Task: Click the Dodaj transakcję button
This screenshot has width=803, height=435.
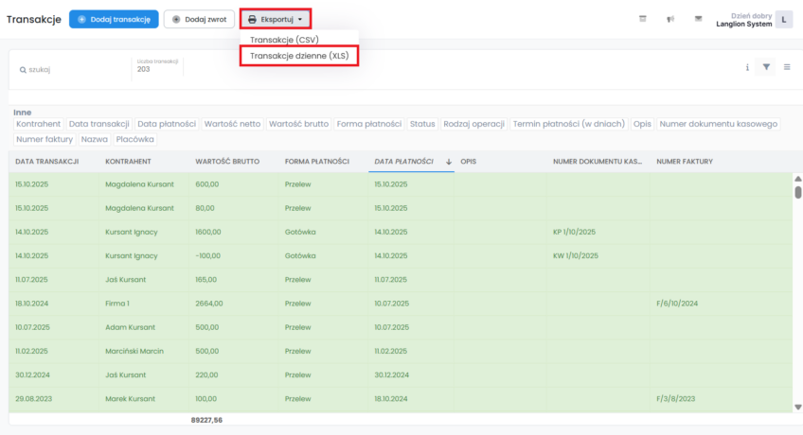Action: [x=114, y=19]
